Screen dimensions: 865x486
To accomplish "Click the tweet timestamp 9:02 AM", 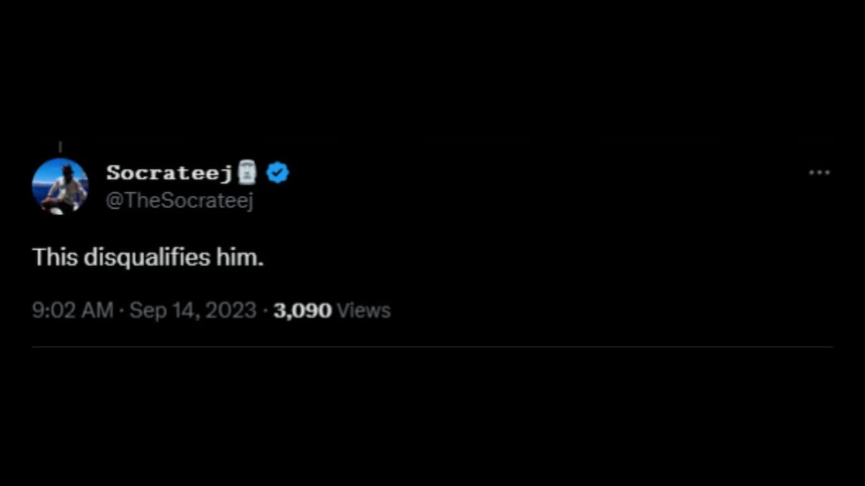I will coord(71,310).
